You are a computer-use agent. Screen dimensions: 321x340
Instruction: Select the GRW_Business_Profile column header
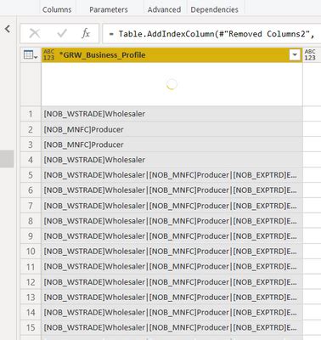click(x=172, y=55)
